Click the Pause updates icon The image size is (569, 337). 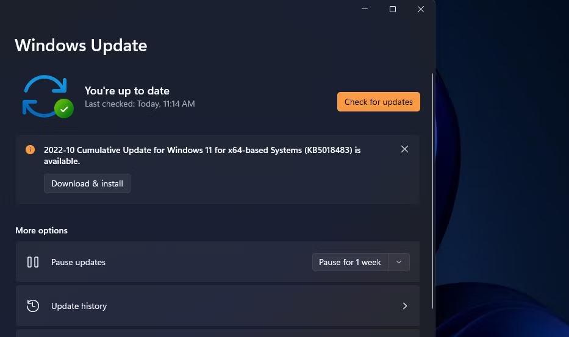pos(33,262)
